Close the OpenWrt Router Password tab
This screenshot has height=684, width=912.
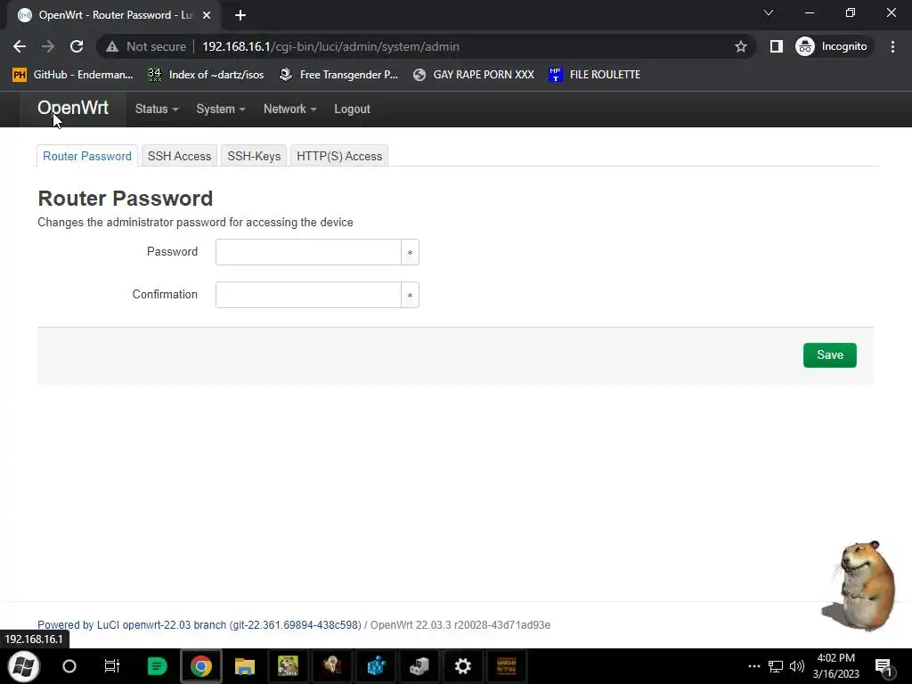(x=207, y=15)
